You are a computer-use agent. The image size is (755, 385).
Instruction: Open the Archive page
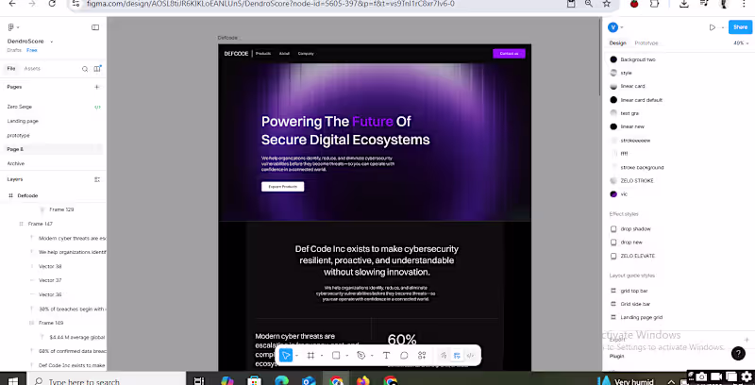[x=15, y=163]
